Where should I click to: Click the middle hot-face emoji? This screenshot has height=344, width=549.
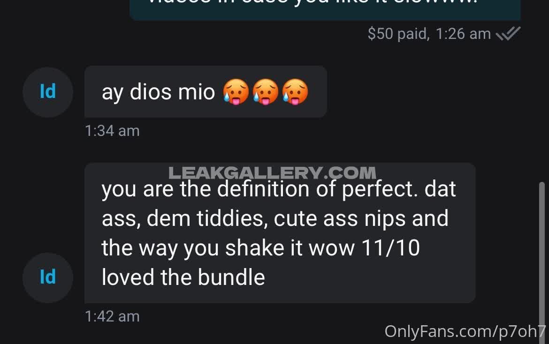click(x=266, y=92)
